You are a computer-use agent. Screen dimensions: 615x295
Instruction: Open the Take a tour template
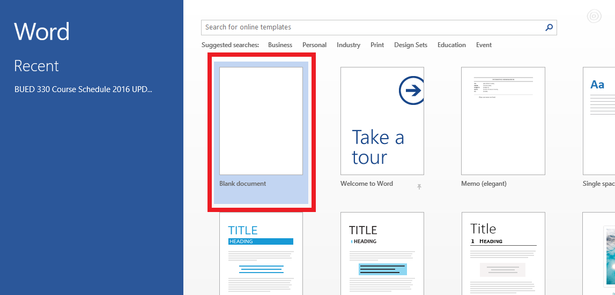coord(382,121)
